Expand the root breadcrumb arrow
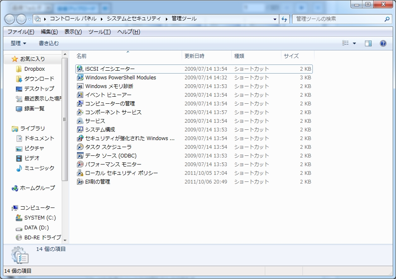 click(x=45, y=19)
